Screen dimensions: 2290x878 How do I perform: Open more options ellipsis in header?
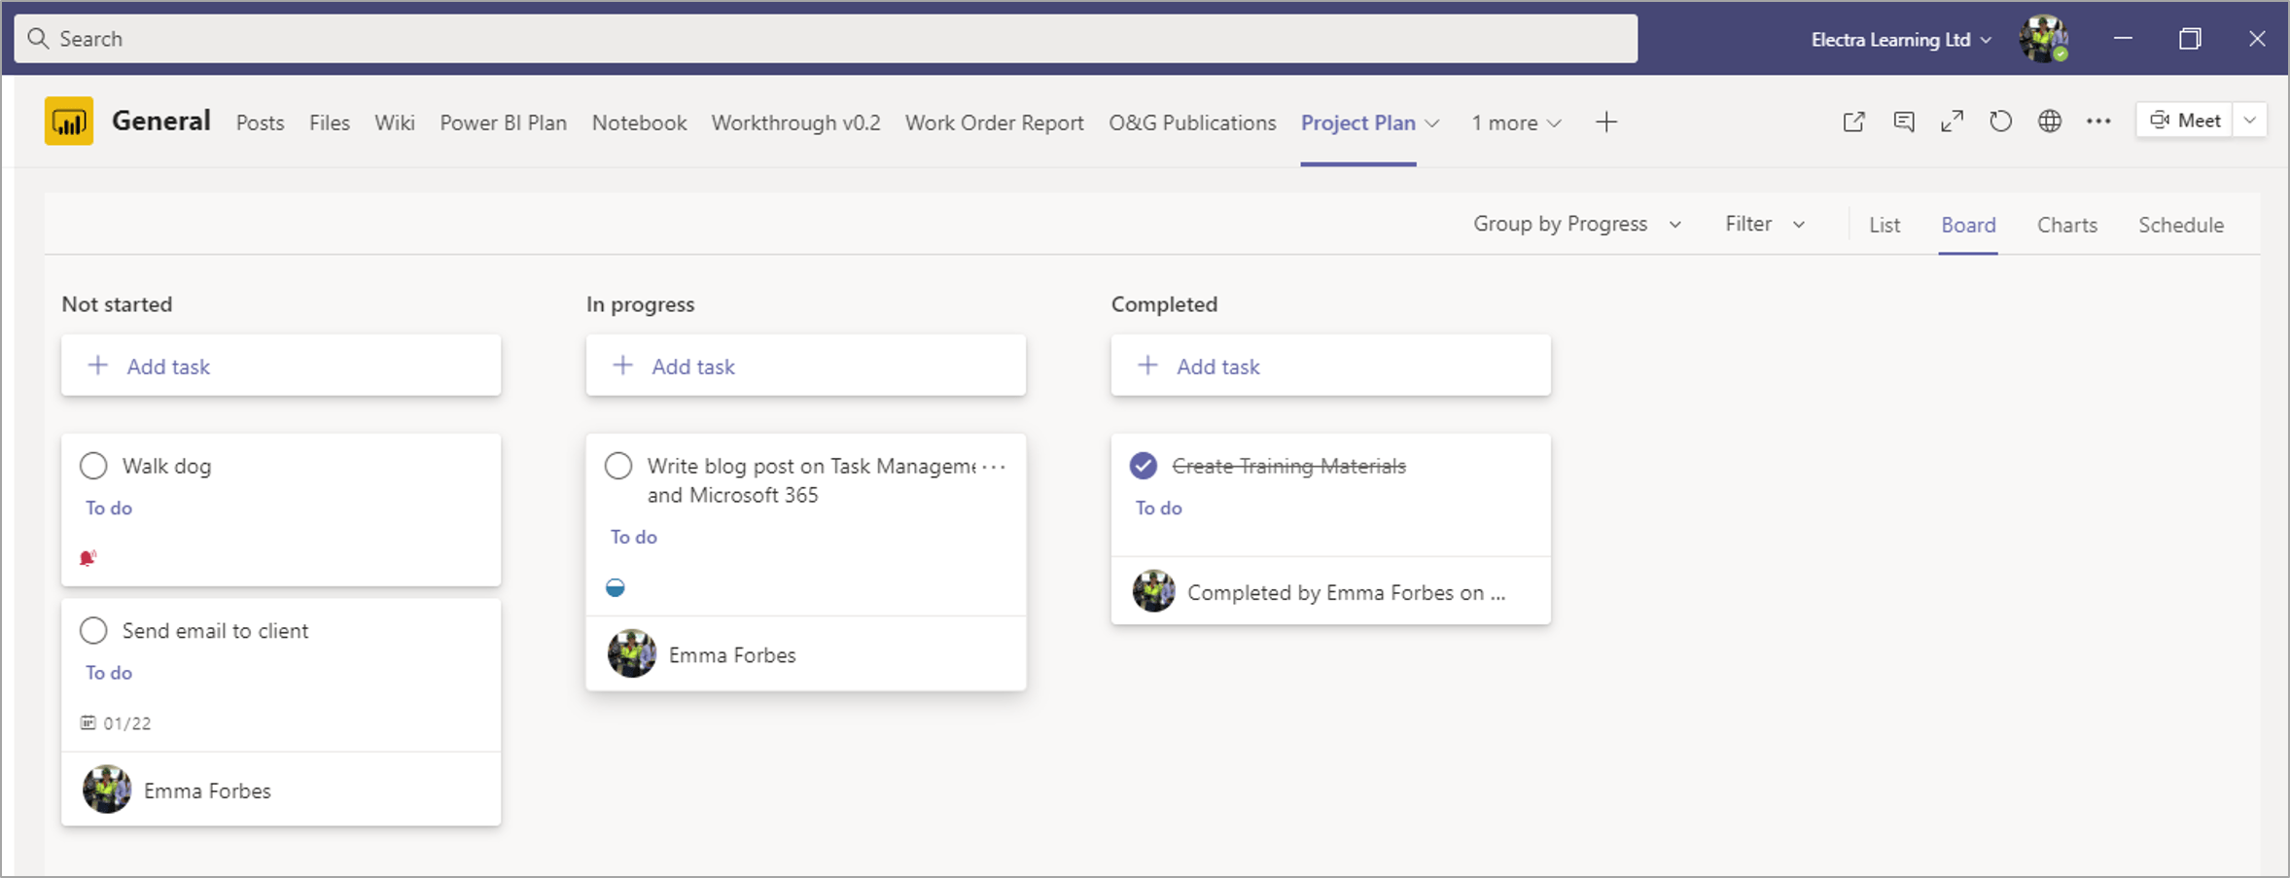(x=2098, y=122)
